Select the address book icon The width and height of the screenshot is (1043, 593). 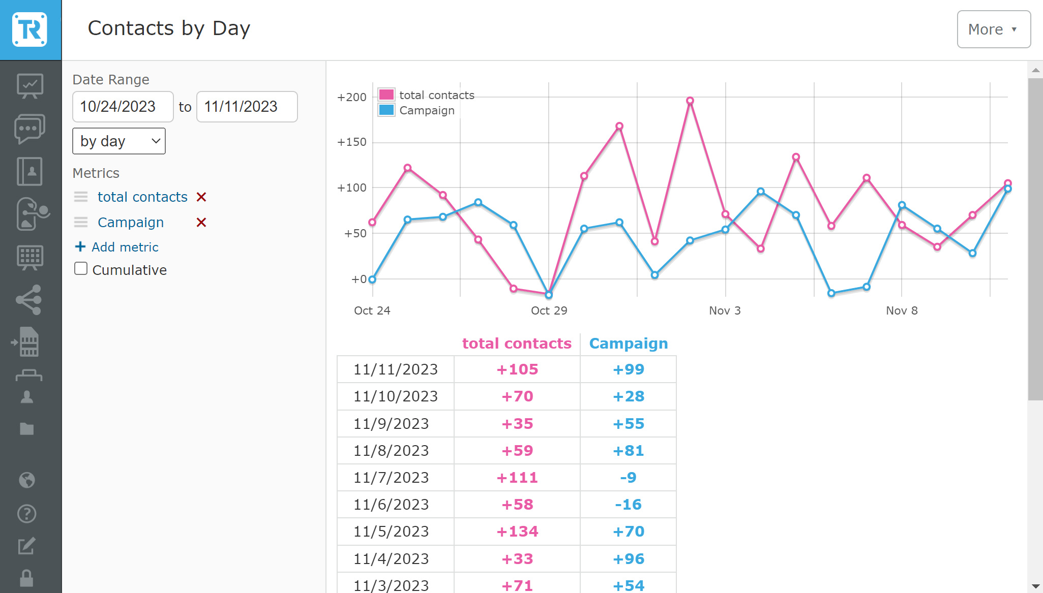[30, 172]
